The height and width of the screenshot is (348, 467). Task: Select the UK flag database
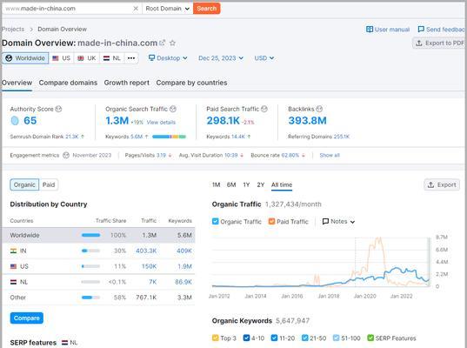[81, 58]
